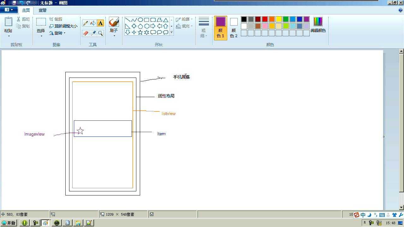Pick the green color swatch
404x227 pixels.
click(x=286, y=19)
